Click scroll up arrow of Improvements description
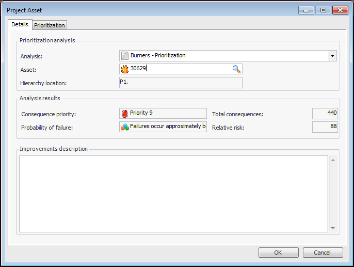 (333, 160)
